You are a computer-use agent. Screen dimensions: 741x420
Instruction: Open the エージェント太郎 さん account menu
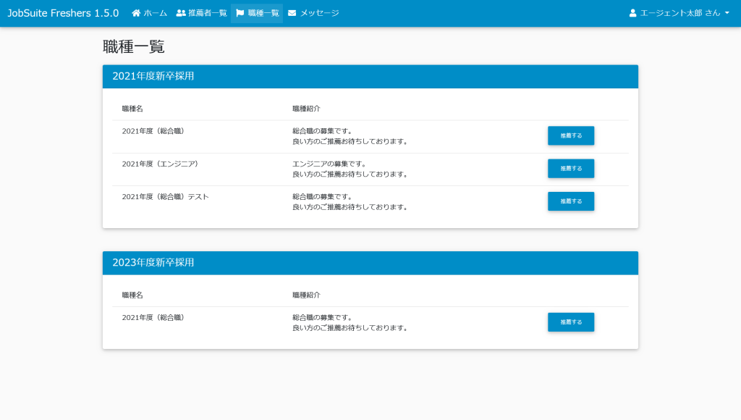(680, 13)
